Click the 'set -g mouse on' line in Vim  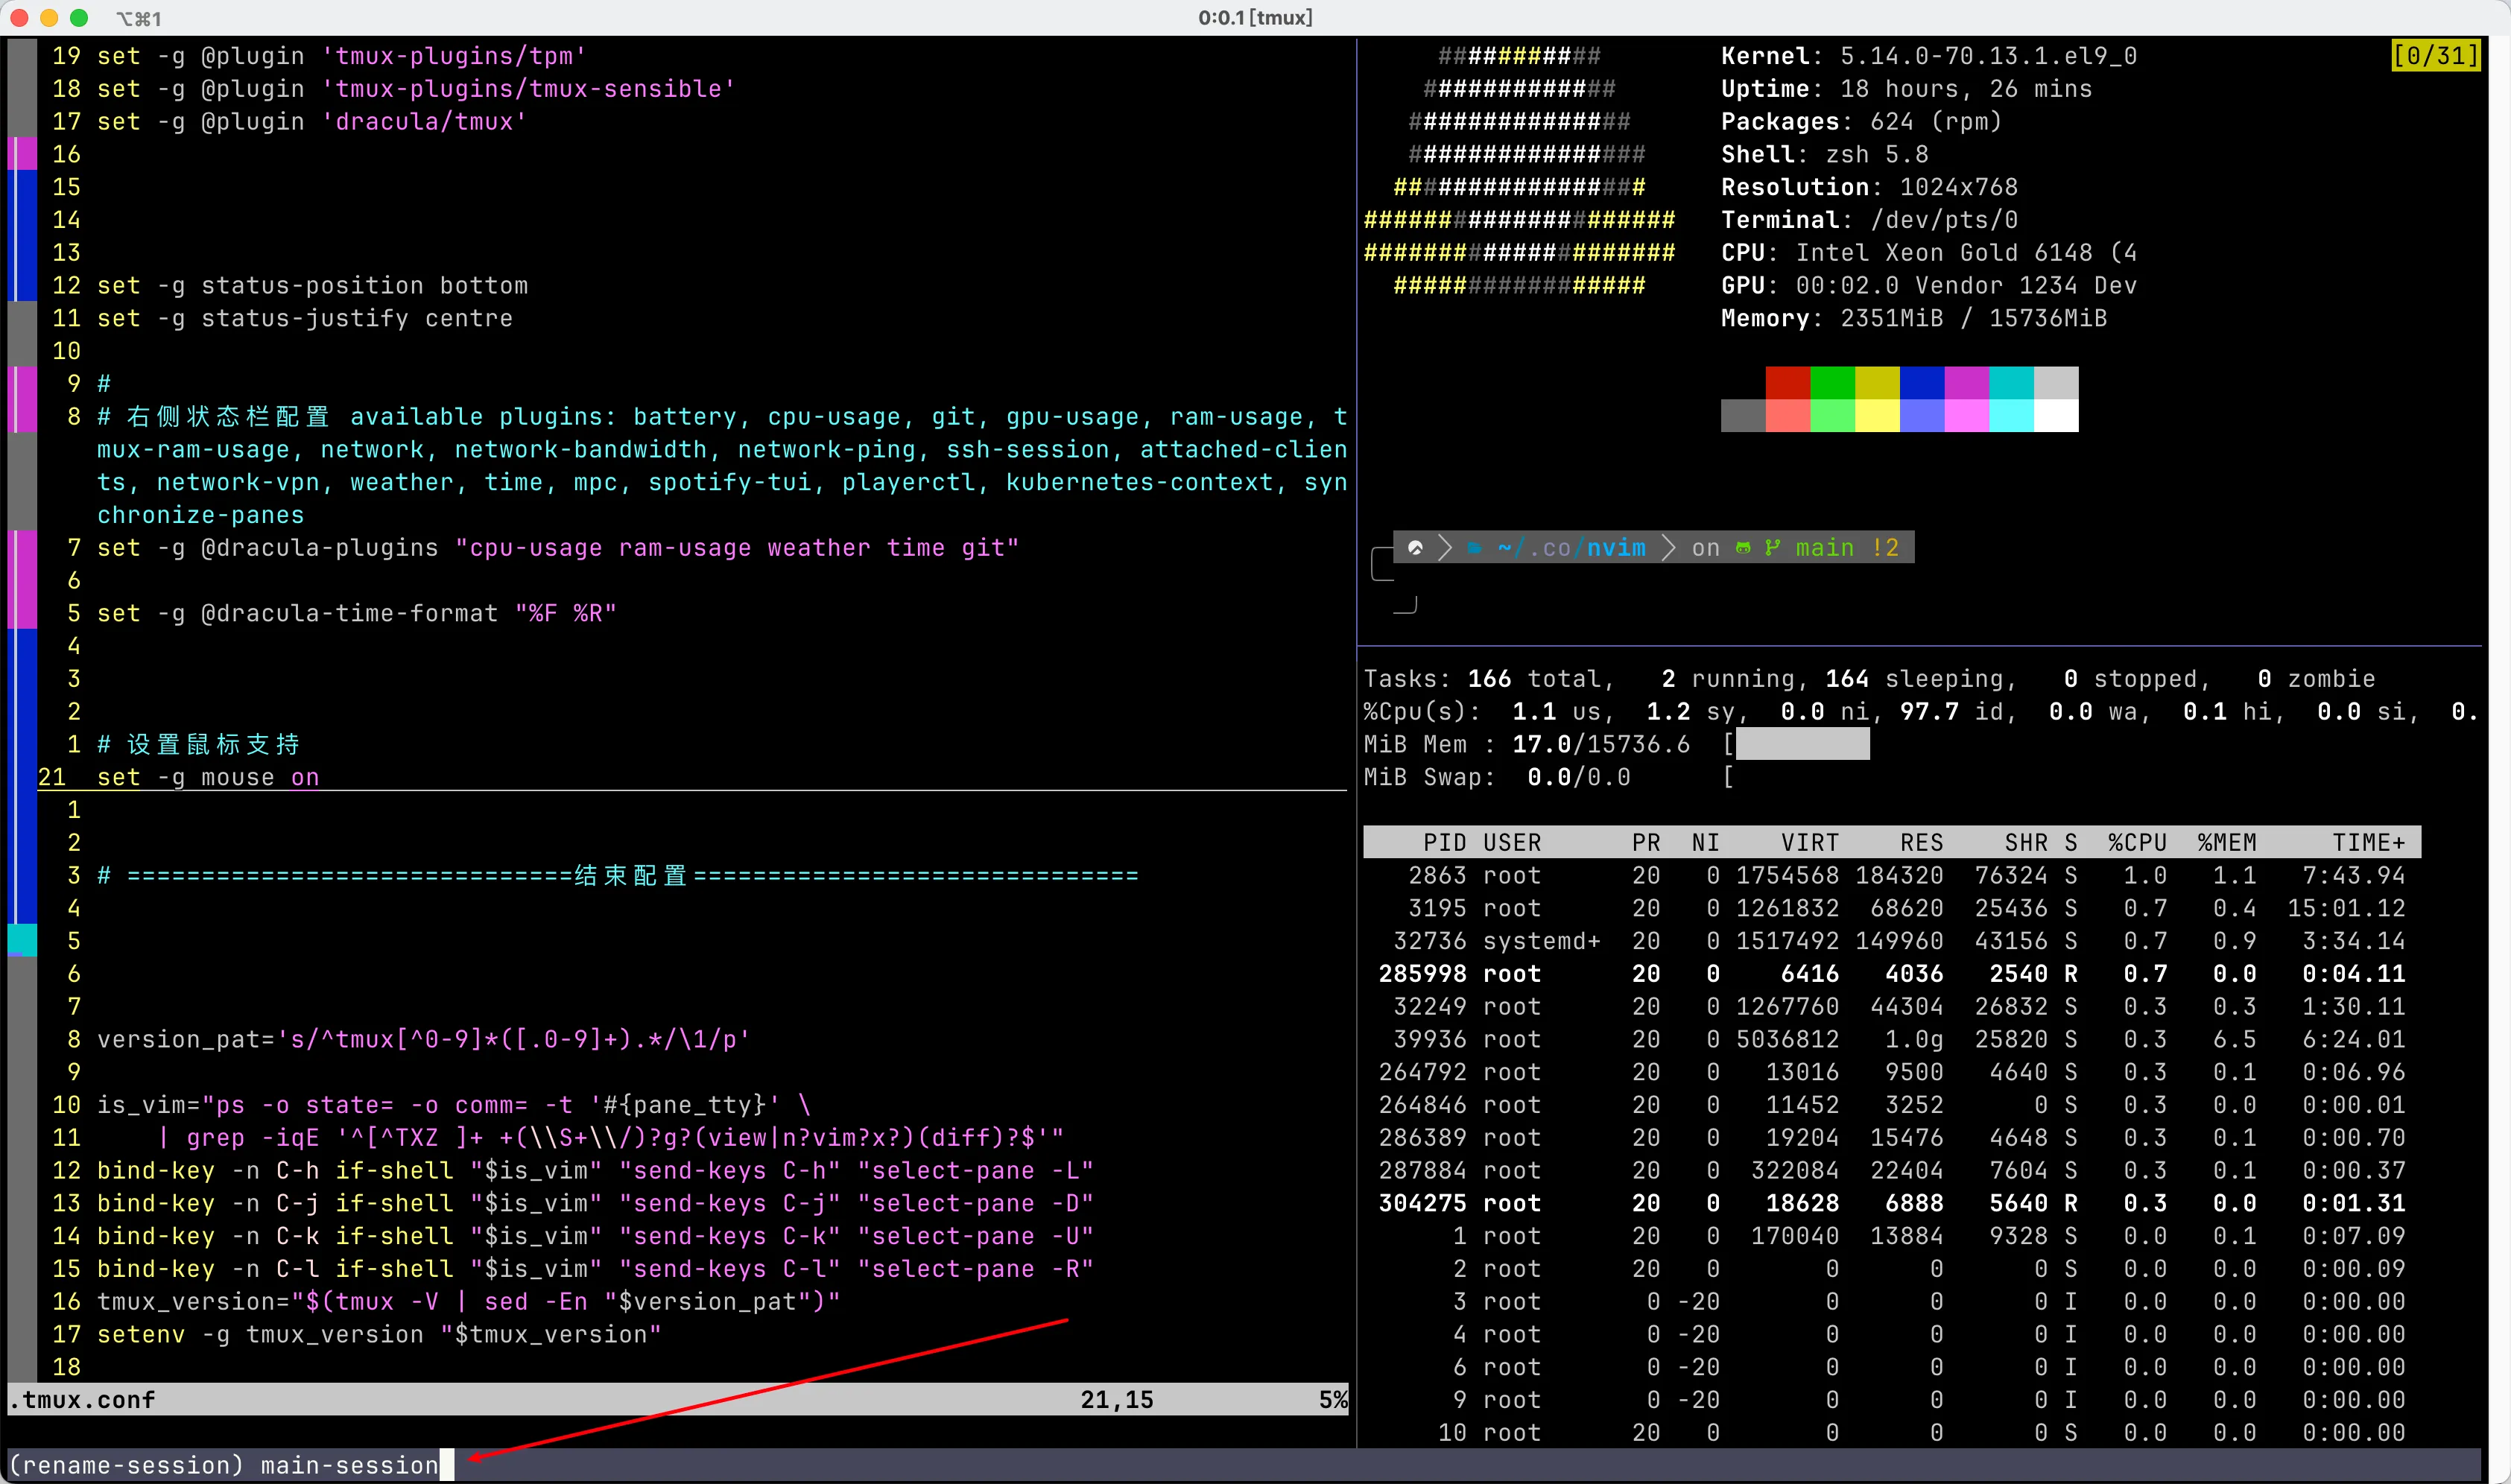tap(208, 777)
